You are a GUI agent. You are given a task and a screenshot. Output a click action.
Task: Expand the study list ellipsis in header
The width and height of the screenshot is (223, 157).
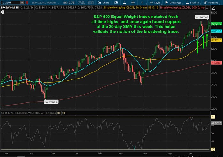coord(207,8)
